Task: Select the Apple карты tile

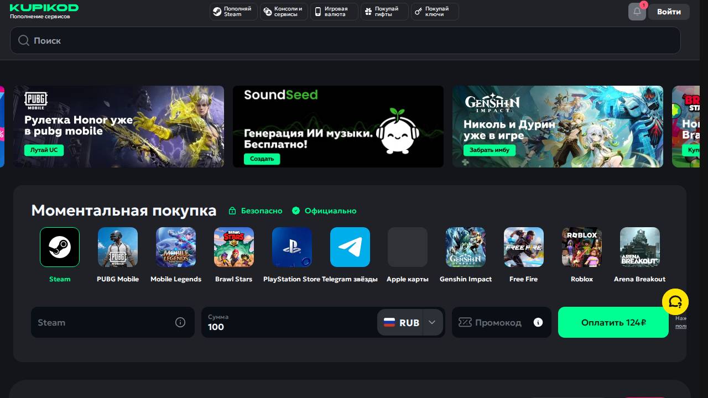Action: pos(408,247)
